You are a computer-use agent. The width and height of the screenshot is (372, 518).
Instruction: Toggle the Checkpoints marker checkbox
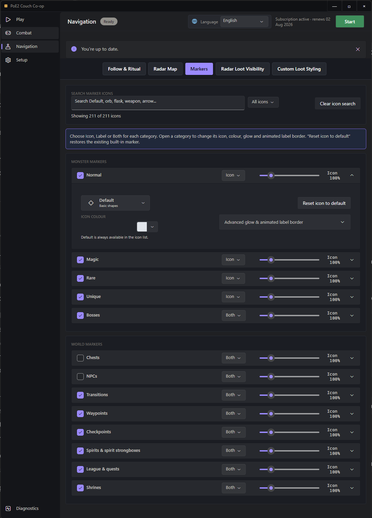coord(80,432)
